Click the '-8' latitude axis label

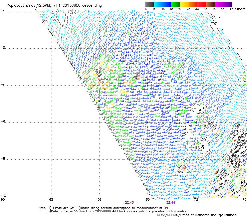[x=3, y=158]
